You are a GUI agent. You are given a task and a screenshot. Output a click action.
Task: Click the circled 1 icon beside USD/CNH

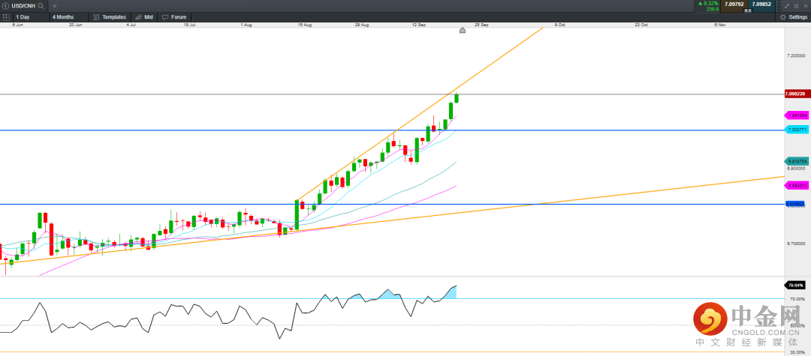coord(5,5)
